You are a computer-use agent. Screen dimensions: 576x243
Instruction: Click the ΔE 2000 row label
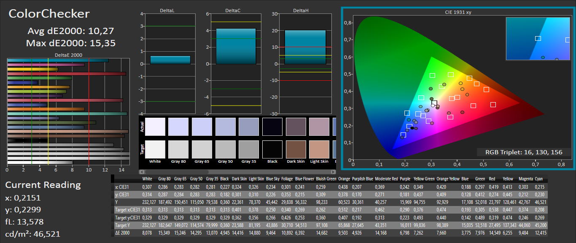pyautogui.click(x=123, y=232)
